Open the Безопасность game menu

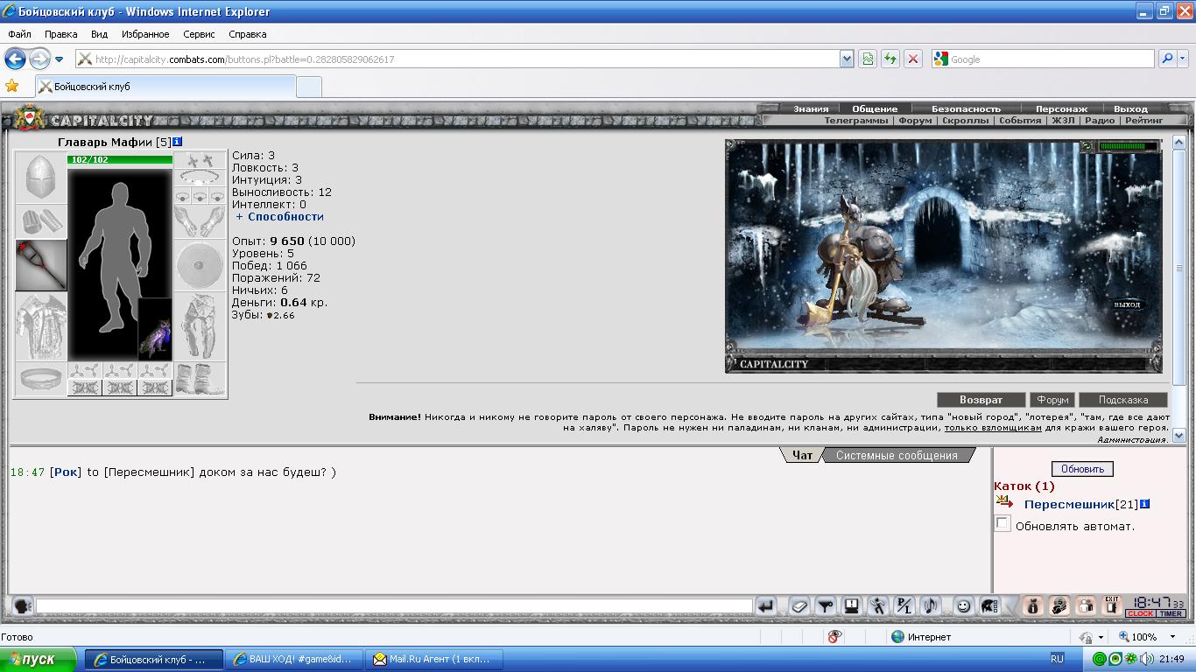coord(966,109)
